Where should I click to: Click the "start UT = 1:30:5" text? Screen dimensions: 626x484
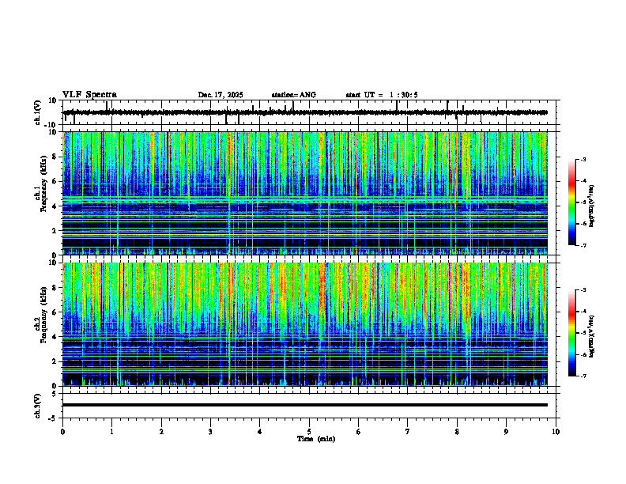[382, 95]
